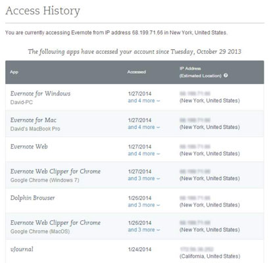269x263 pixels.
Task: Click the IP Address column header
Action: [190, 68]
